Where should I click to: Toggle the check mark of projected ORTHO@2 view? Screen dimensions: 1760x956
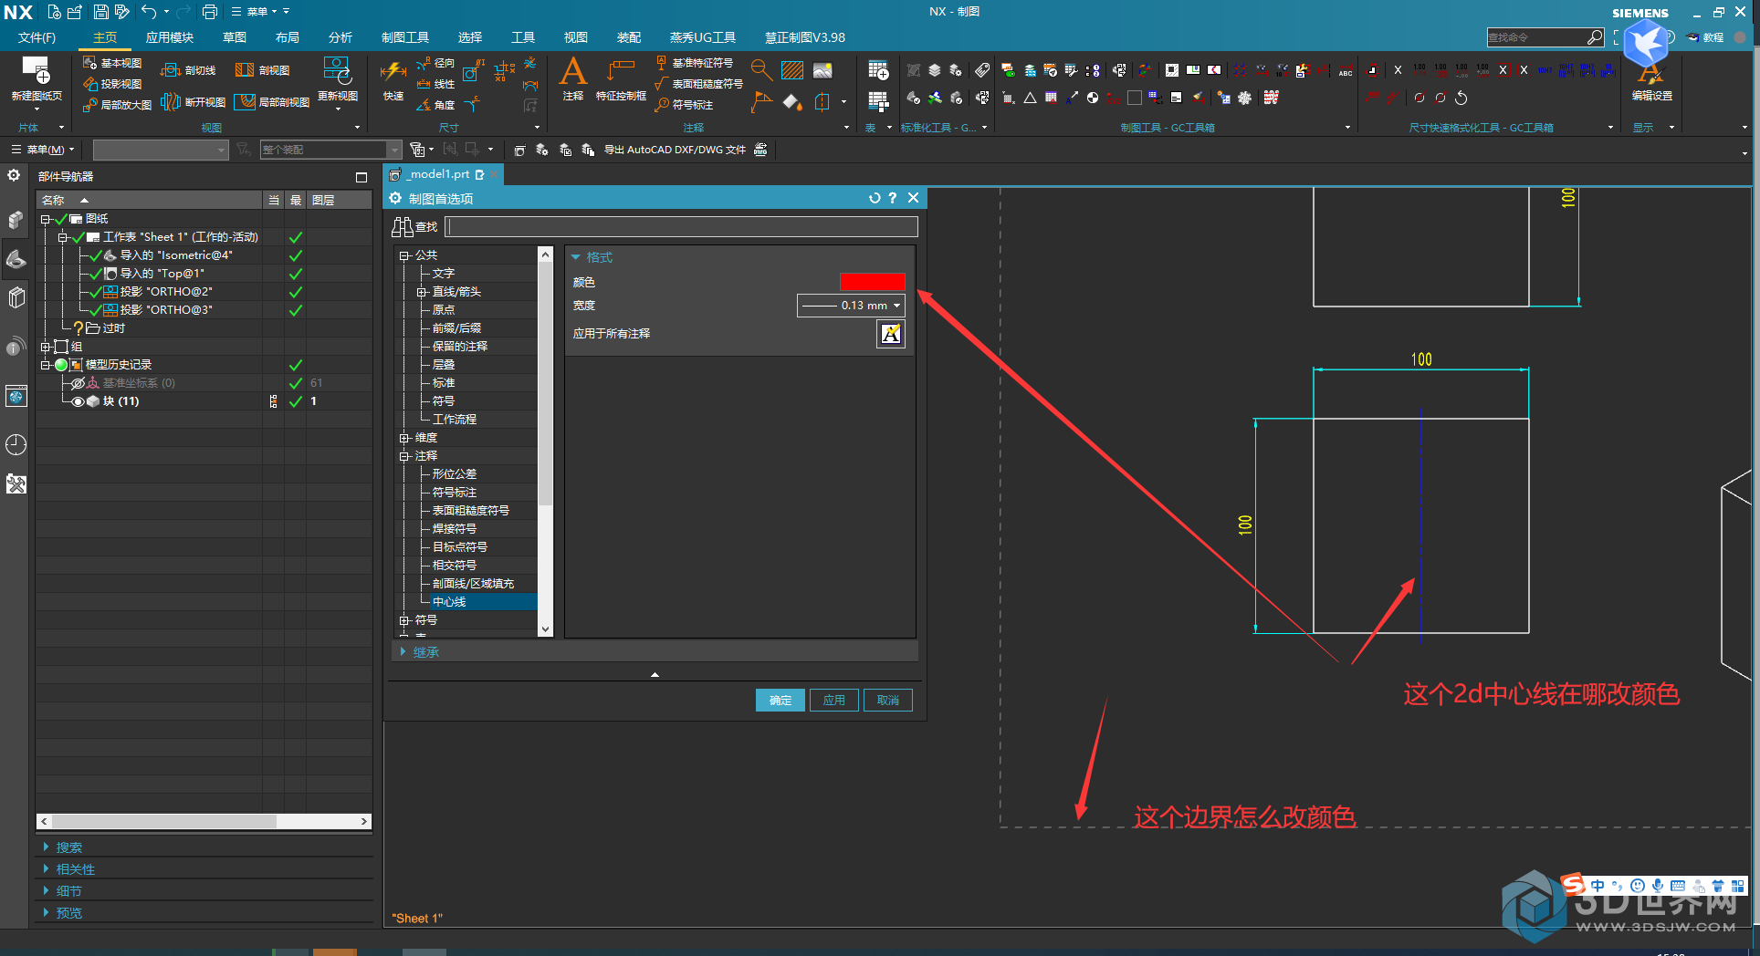296,292
